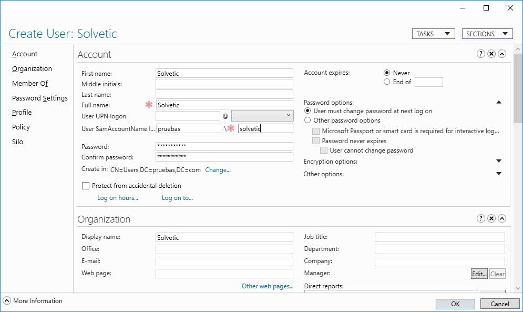Collapse the Account section chevron
This screenshot has width=523, height=312.
point(501,54)
